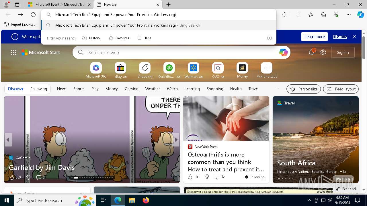
Task: Open the Travel card options menu
Action: [350, 103]
